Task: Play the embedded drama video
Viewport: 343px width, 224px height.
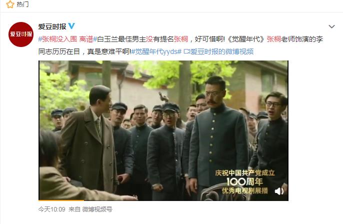Action: coord(163,130)
